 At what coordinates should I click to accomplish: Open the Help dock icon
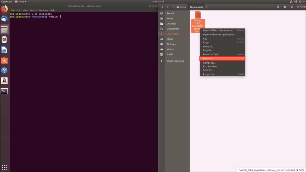[4, 71]
